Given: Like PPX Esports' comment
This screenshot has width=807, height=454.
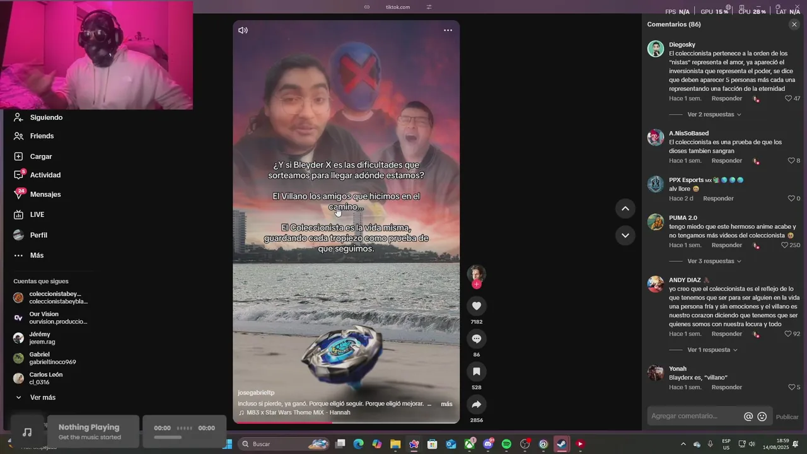Looking at the screenshot, I should pos(791,199).
